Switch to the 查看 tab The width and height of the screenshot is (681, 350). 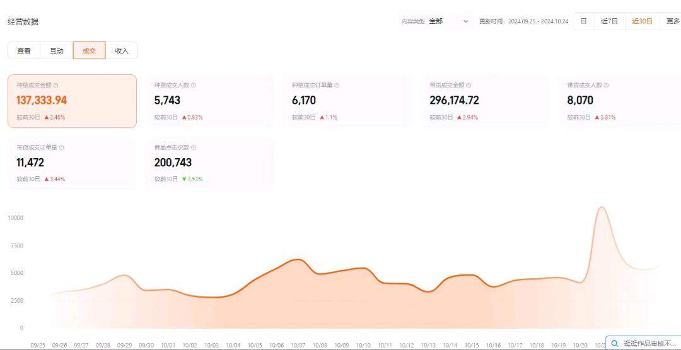coord(24,51)
